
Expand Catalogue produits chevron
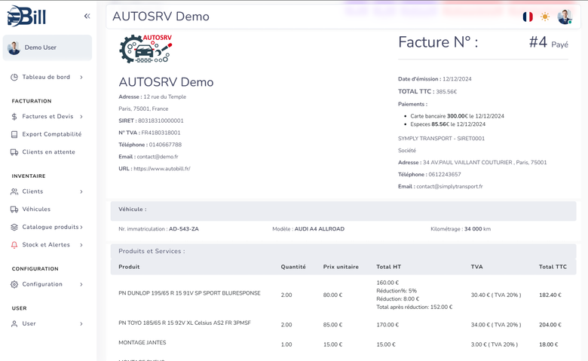pyautogui.click(x=81, y=227)
